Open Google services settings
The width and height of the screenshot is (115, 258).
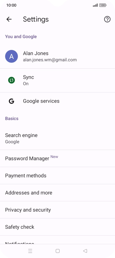point(57,101)
